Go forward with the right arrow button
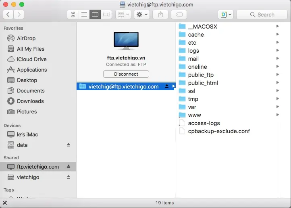This screenshot has width=291, height=208. click(19, 14)
